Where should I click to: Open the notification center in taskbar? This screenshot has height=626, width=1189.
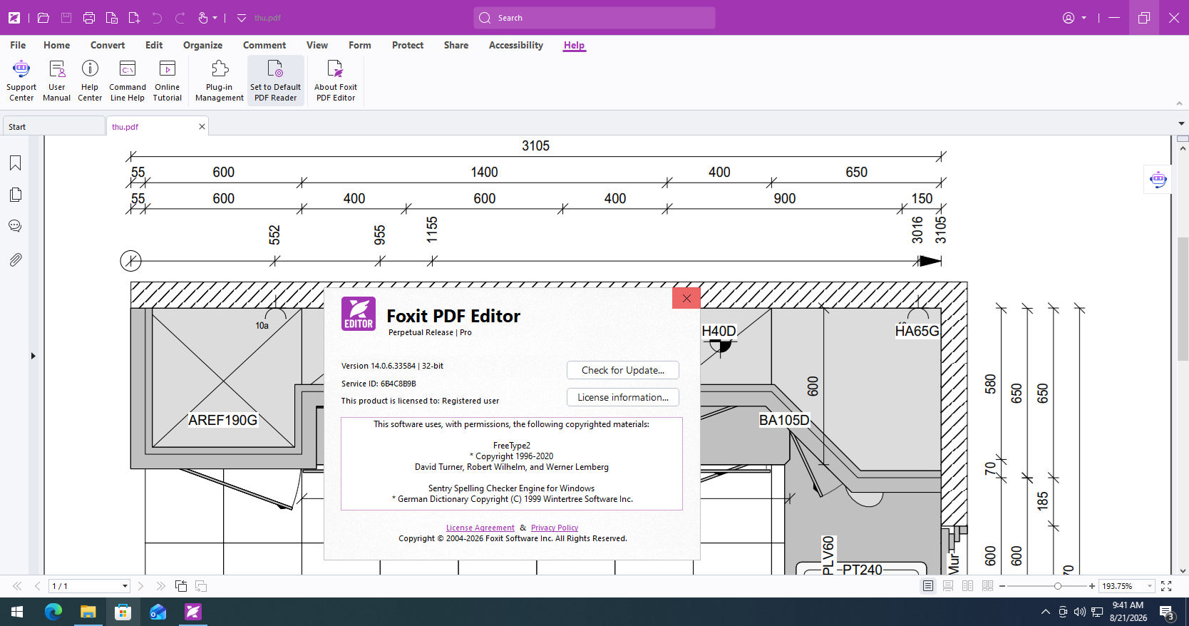click(1167, 612)
